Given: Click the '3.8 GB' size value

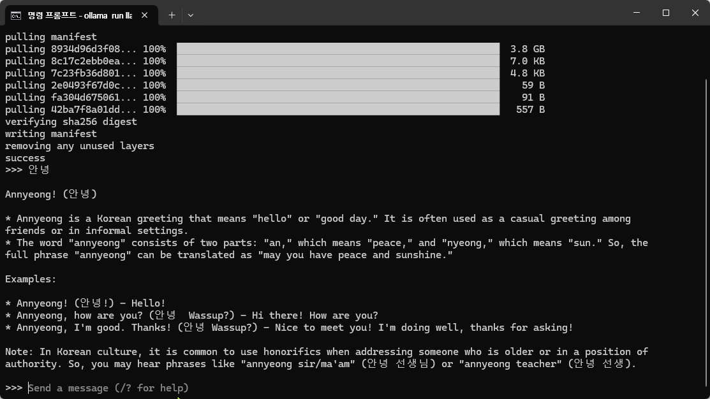Looking at the screenshot, I should point(528,49).
